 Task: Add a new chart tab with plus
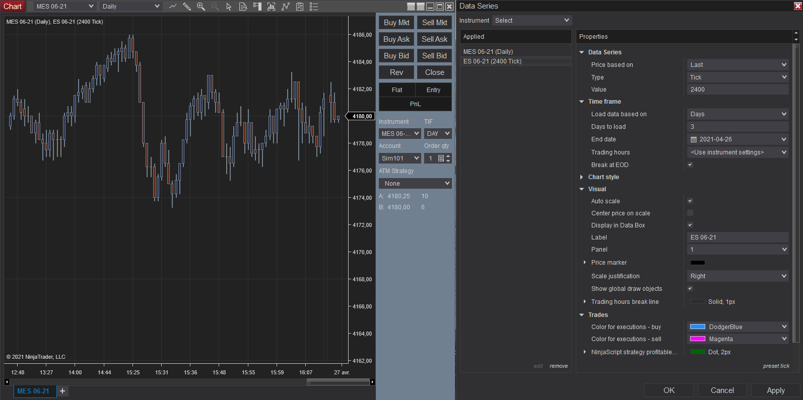tap(62, 391)
